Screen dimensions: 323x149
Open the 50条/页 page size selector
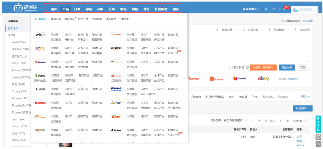300,121
